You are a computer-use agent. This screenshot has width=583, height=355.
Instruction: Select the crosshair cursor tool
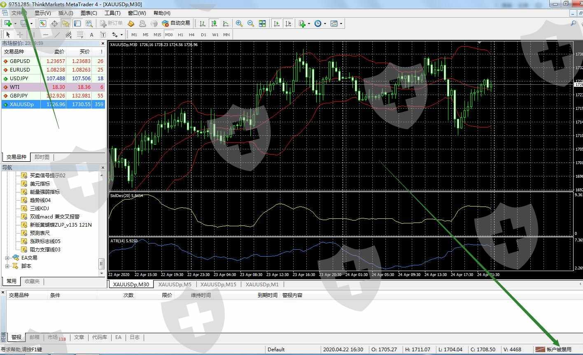click(x=19, y=35)
